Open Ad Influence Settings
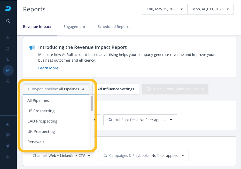Image resolution: width=241 pixels, height=169 pixels. [116, 89]
